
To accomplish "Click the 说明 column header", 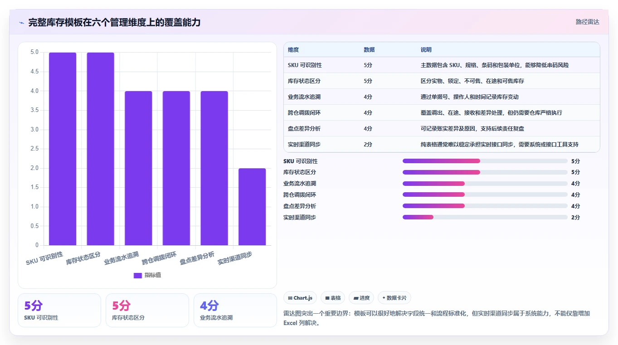I will tap(426, 50).
